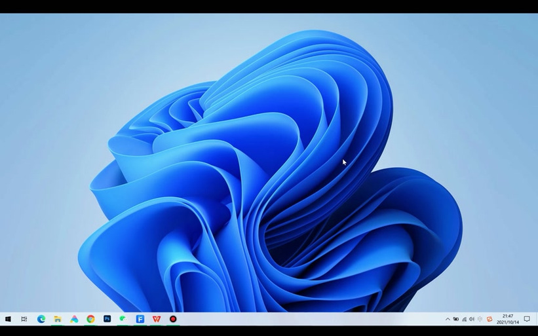This screenshot has height=336, width=538.
Task: Open File Explorer from the taskbar
Action: 58,319
